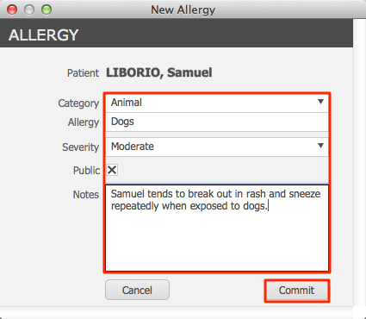Click the ALLERGY header banner
The height and width of the screenshot is (319, 366).
177,34
